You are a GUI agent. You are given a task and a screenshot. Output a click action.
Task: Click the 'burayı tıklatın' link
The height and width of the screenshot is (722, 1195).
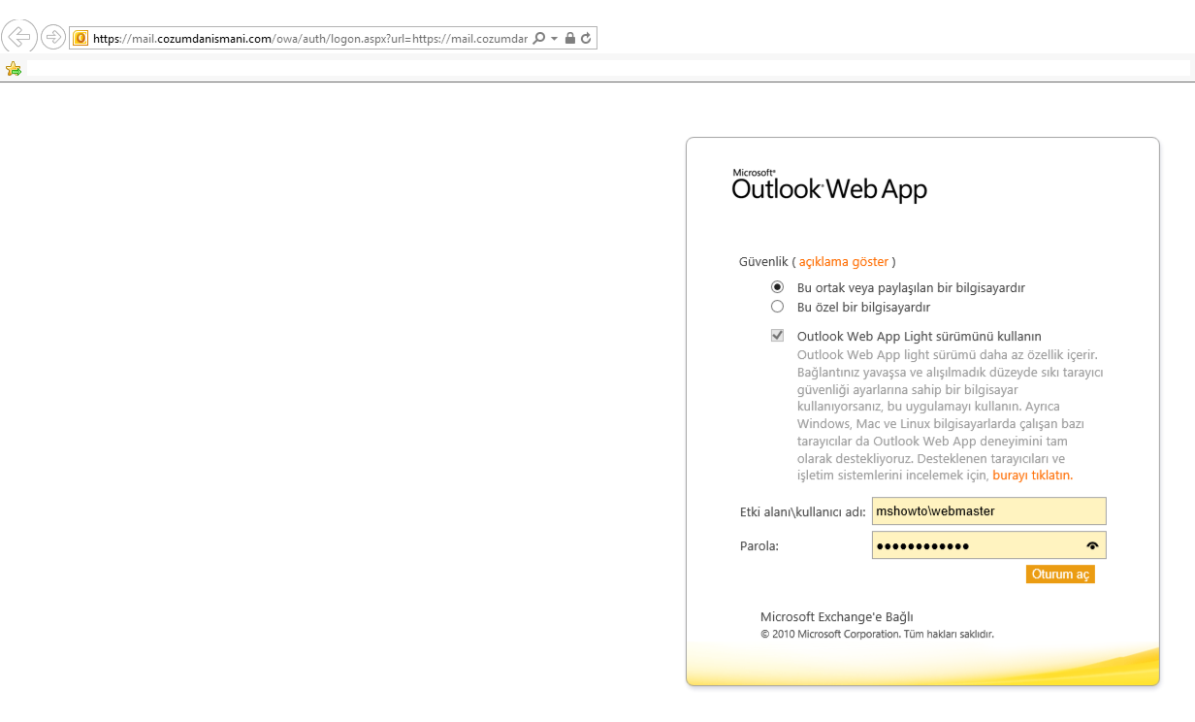[x=1032, y=476]
